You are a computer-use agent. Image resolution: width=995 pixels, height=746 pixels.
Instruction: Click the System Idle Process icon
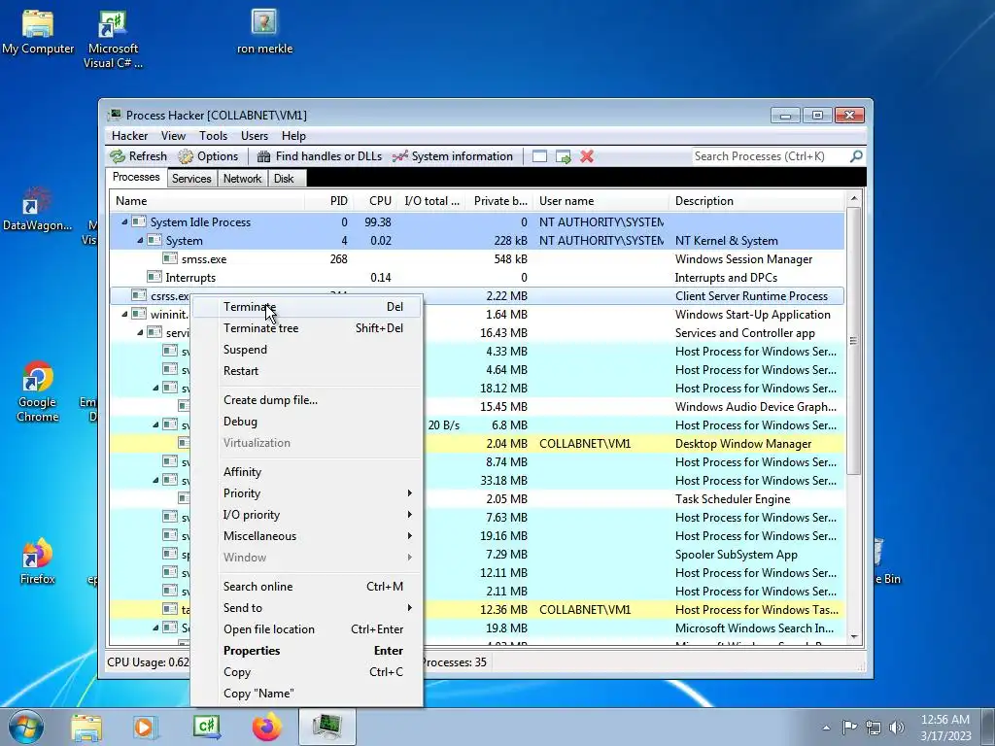139,222
